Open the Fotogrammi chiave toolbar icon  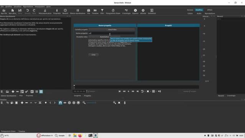point(113,11)
